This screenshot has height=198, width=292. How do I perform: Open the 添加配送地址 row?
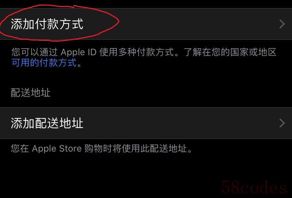pyautogui.click(x=146, y=123)
